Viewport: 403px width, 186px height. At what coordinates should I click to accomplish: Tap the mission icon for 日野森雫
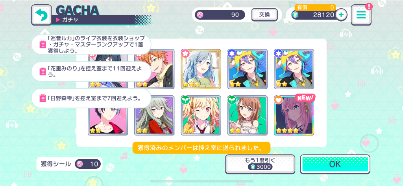[x=43, y=98]
